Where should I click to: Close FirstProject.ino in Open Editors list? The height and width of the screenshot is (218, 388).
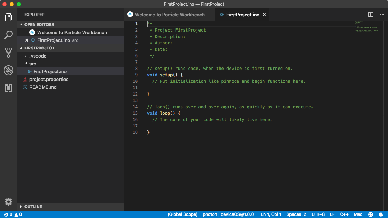[27, 40]
